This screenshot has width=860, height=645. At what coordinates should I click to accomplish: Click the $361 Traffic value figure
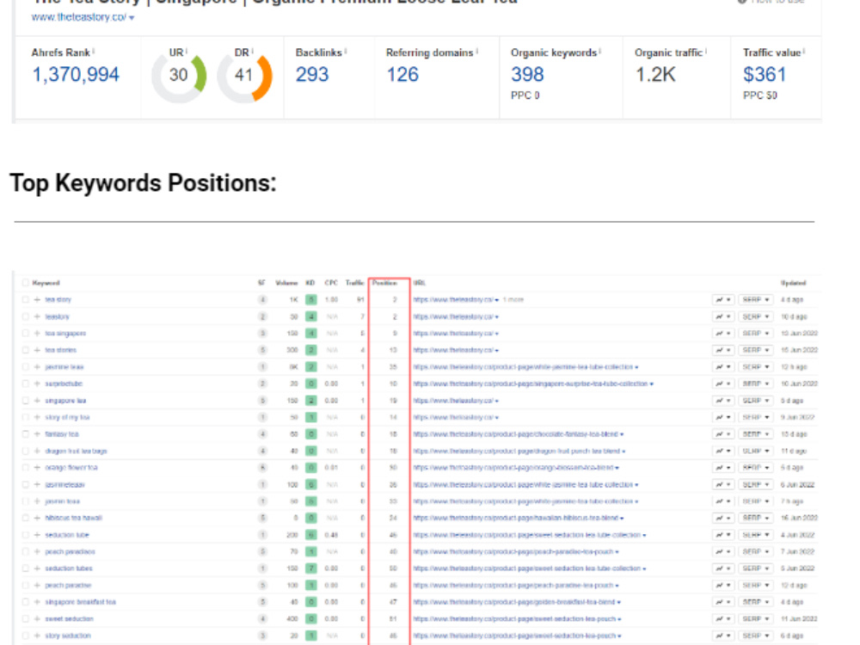[x=765, y=75]
